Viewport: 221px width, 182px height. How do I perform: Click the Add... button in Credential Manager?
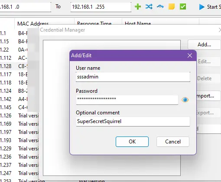click(x=204, y=45)
